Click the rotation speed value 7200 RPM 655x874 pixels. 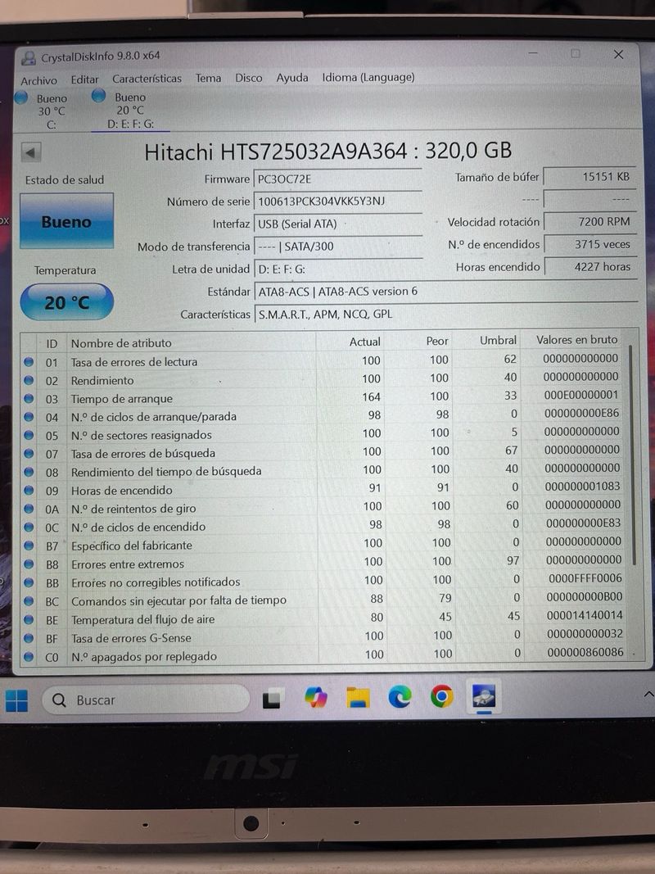click(589, 221)
